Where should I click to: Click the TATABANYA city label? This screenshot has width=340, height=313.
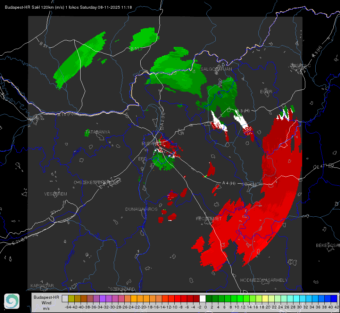point(98,132)
